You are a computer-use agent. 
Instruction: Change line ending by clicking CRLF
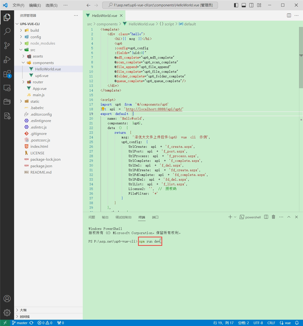pos(271,323)
